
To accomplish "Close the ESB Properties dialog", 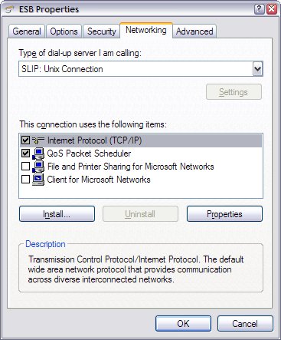I will (x=272, y=9).
